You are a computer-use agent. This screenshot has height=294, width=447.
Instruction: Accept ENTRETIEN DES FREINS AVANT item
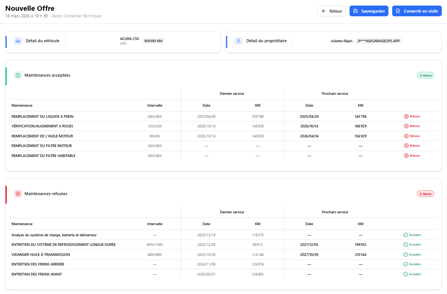click(x=412, y=274)
